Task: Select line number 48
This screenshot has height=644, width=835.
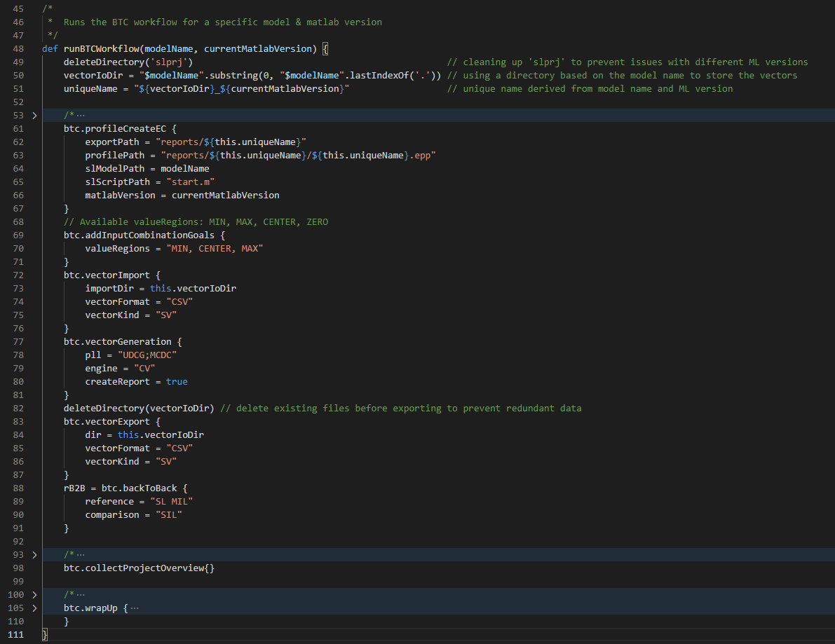Action: tap(18, 48)
